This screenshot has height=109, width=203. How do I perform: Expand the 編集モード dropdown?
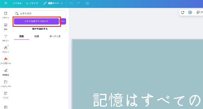(x=53, y=3)
